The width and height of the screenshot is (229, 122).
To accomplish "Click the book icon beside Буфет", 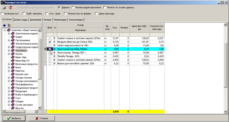I will [x=12, y=37].
